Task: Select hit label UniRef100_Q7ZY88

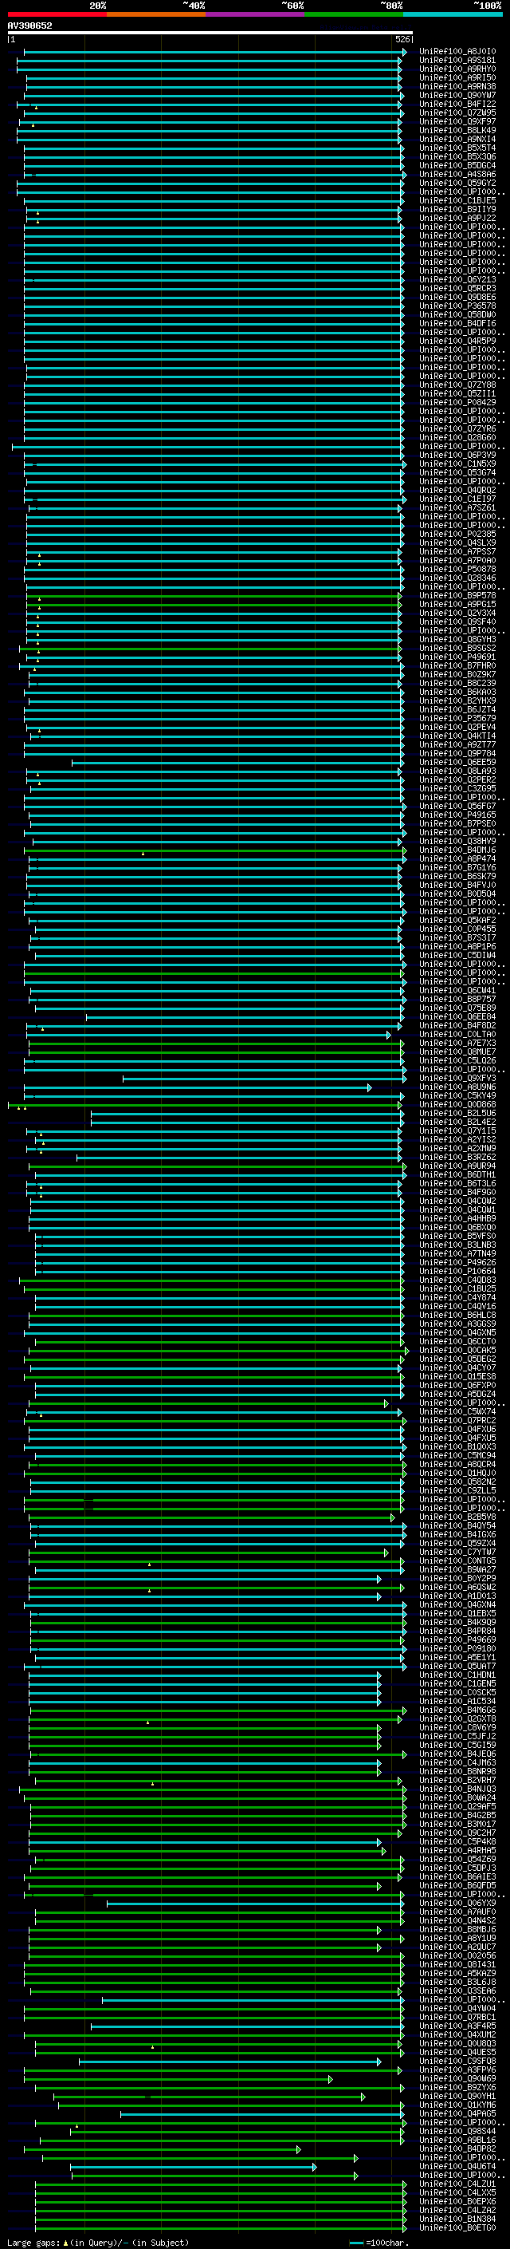Action: [457, 385]
